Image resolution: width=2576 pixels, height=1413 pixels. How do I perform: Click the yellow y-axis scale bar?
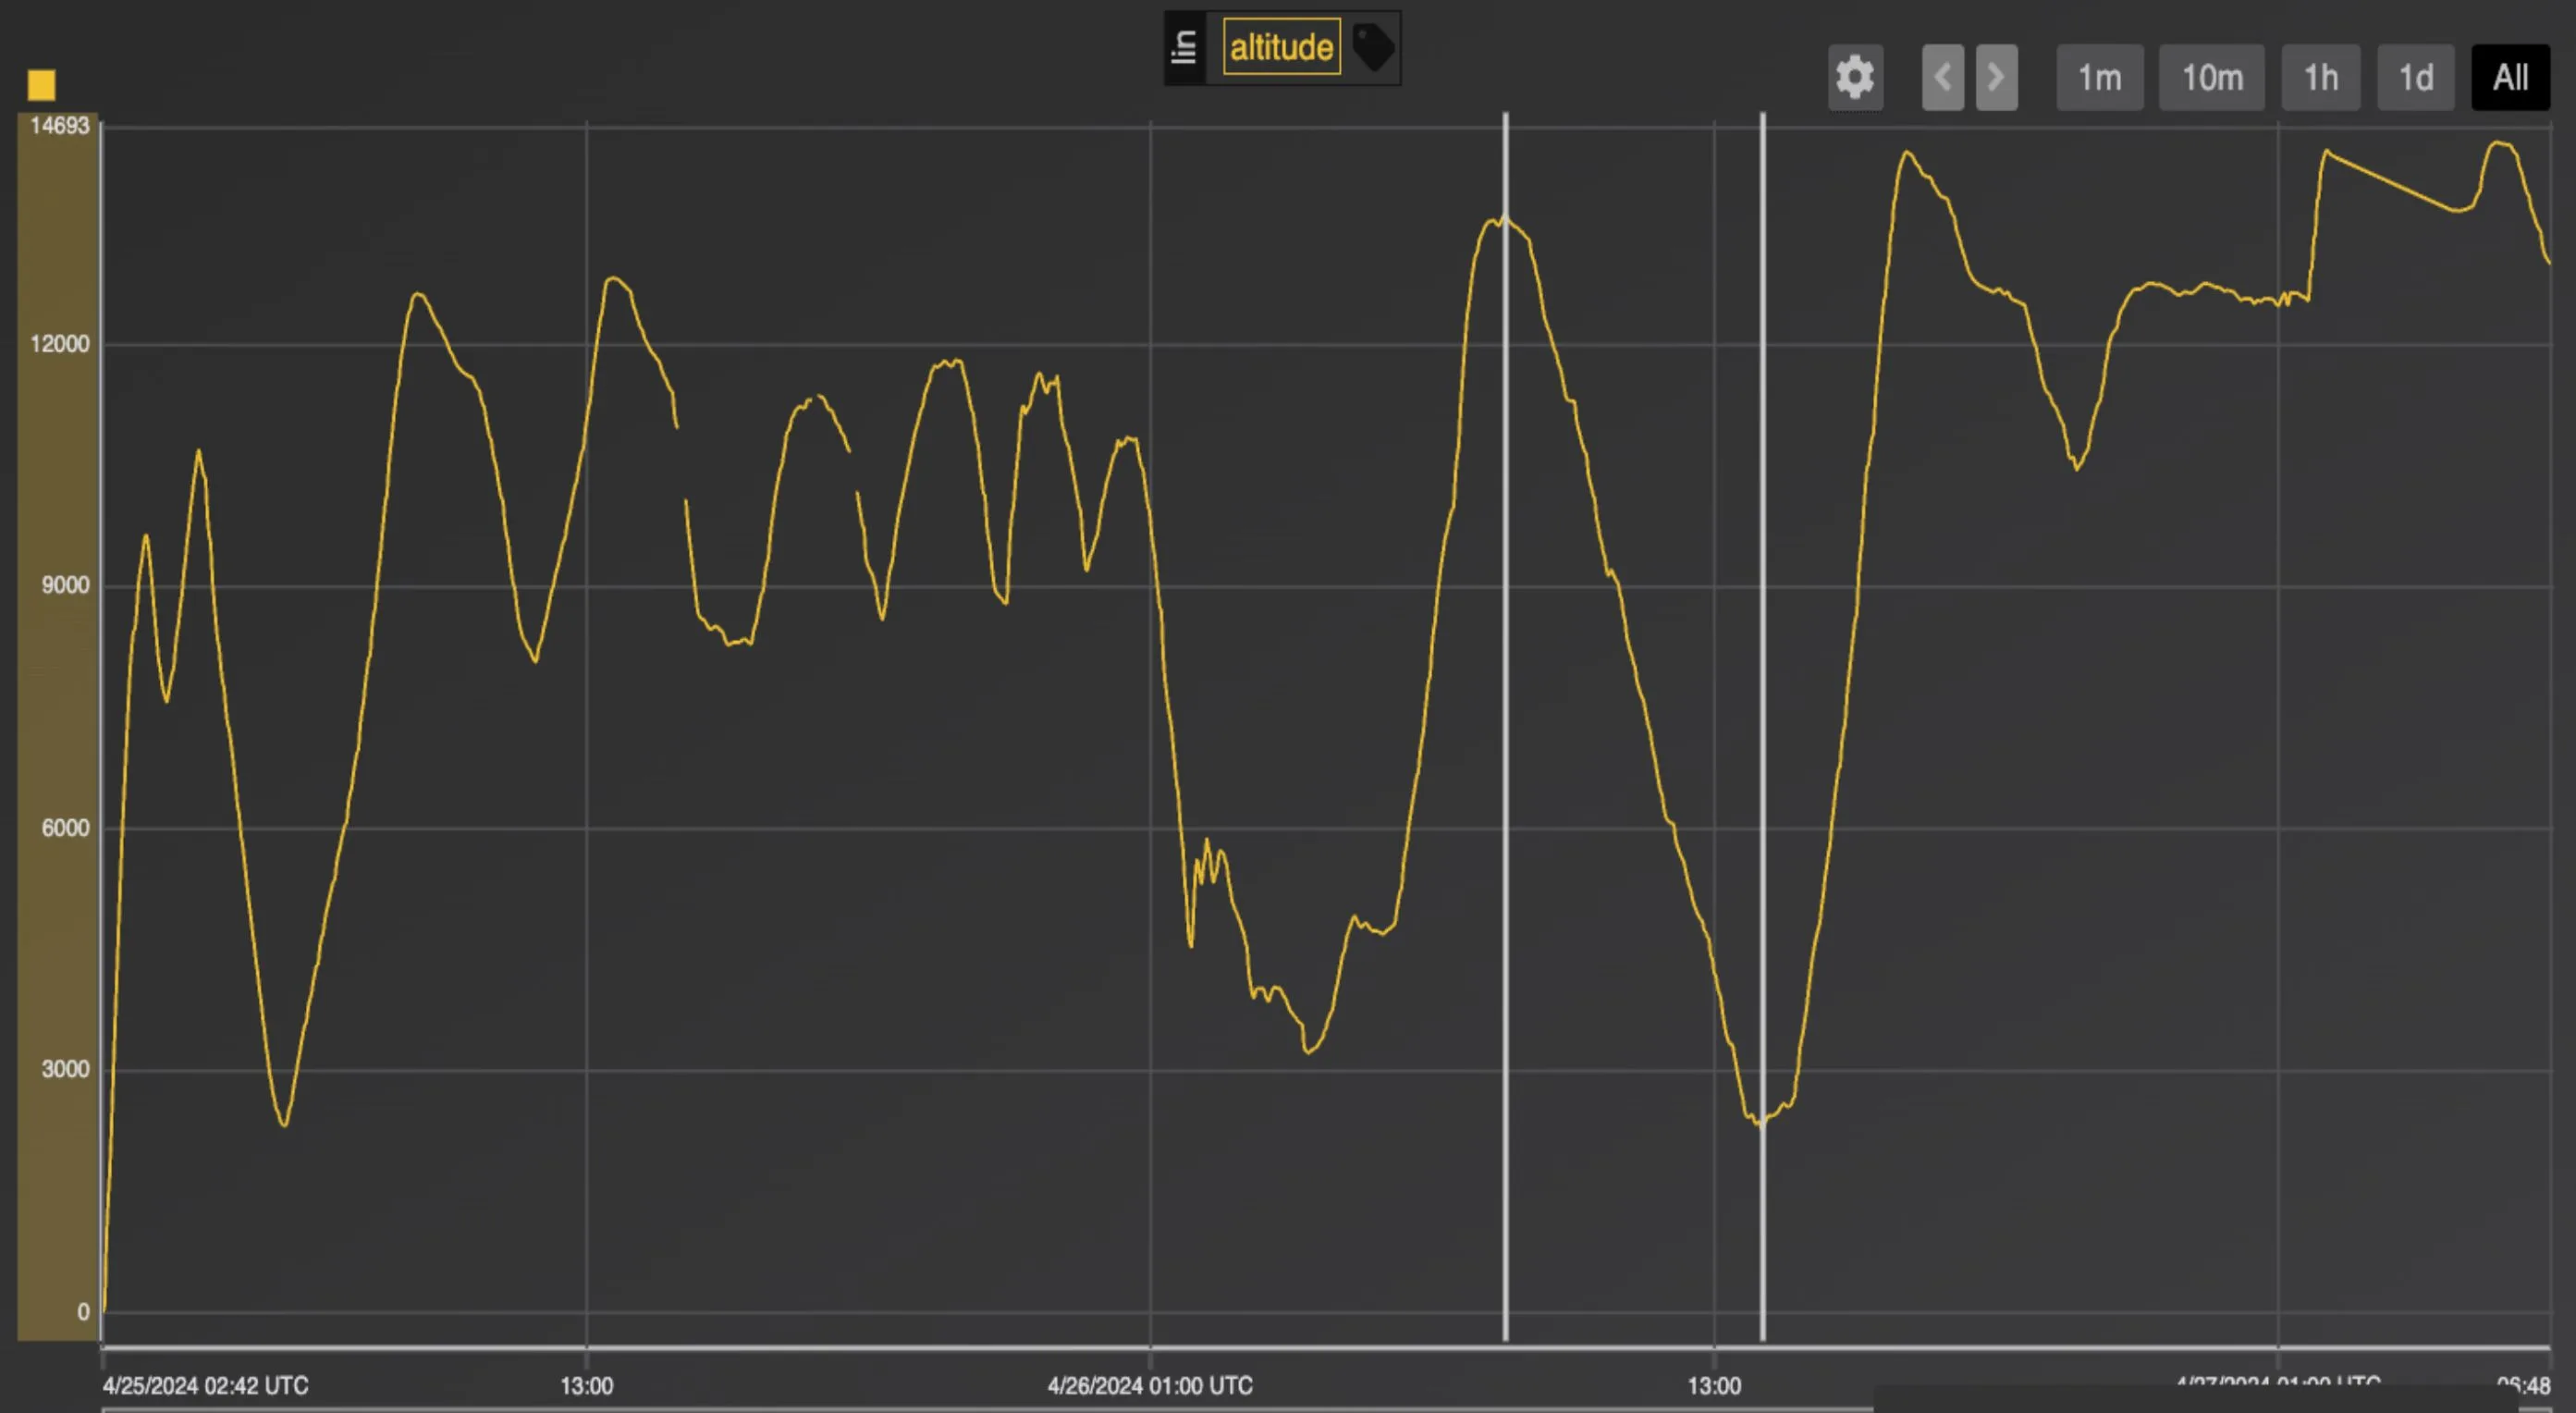click(x=57, y=726)
